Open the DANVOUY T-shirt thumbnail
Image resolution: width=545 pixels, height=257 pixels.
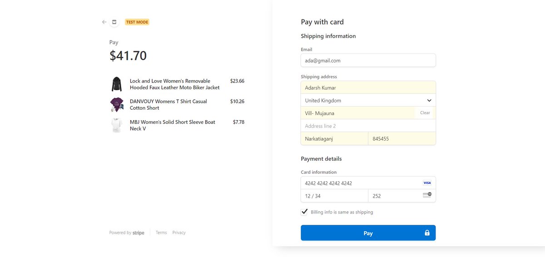[117, 105]
